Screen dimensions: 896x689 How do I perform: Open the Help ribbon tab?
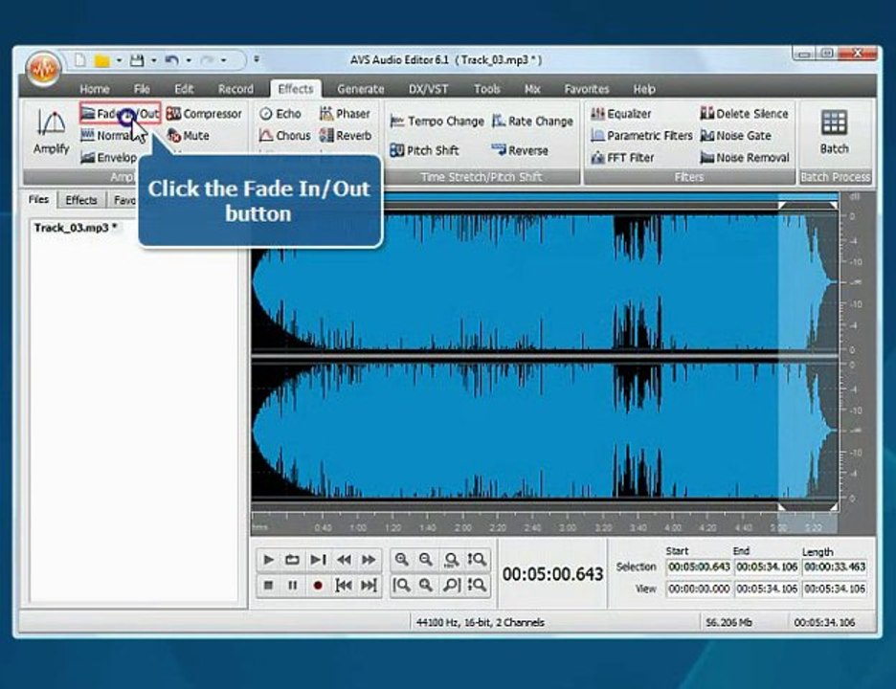(644, 89)
